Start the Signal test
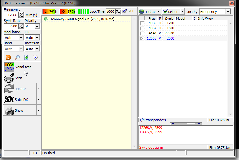The image size is (239, 160). (22, 67)
